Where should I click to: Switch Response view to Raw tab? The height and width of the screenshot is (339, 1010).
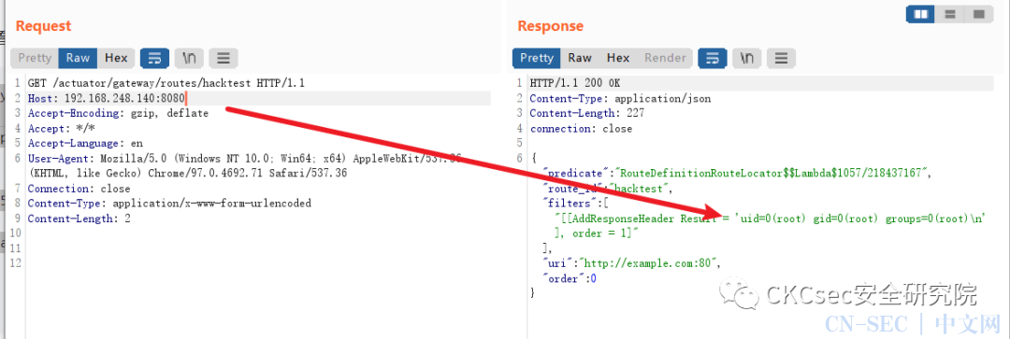580,58
